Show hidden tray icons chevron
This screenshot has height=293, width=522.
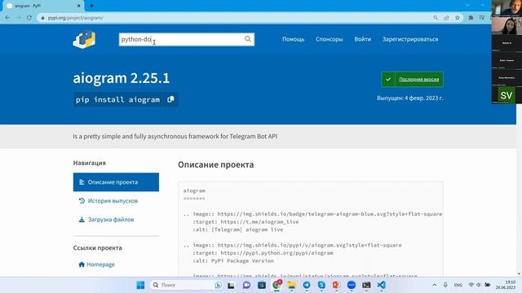click(x=434, y=285)
